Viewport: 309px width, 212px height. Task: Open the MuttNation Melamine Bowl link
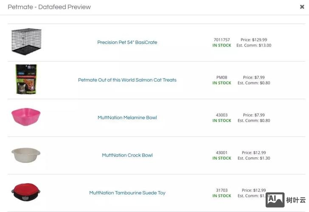click(127, 117)
